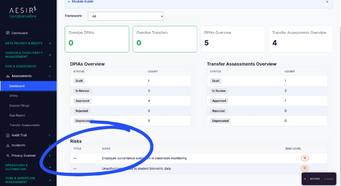
Task: Click the AESIR ComplianceOne logo
Action: coord(23,12)
